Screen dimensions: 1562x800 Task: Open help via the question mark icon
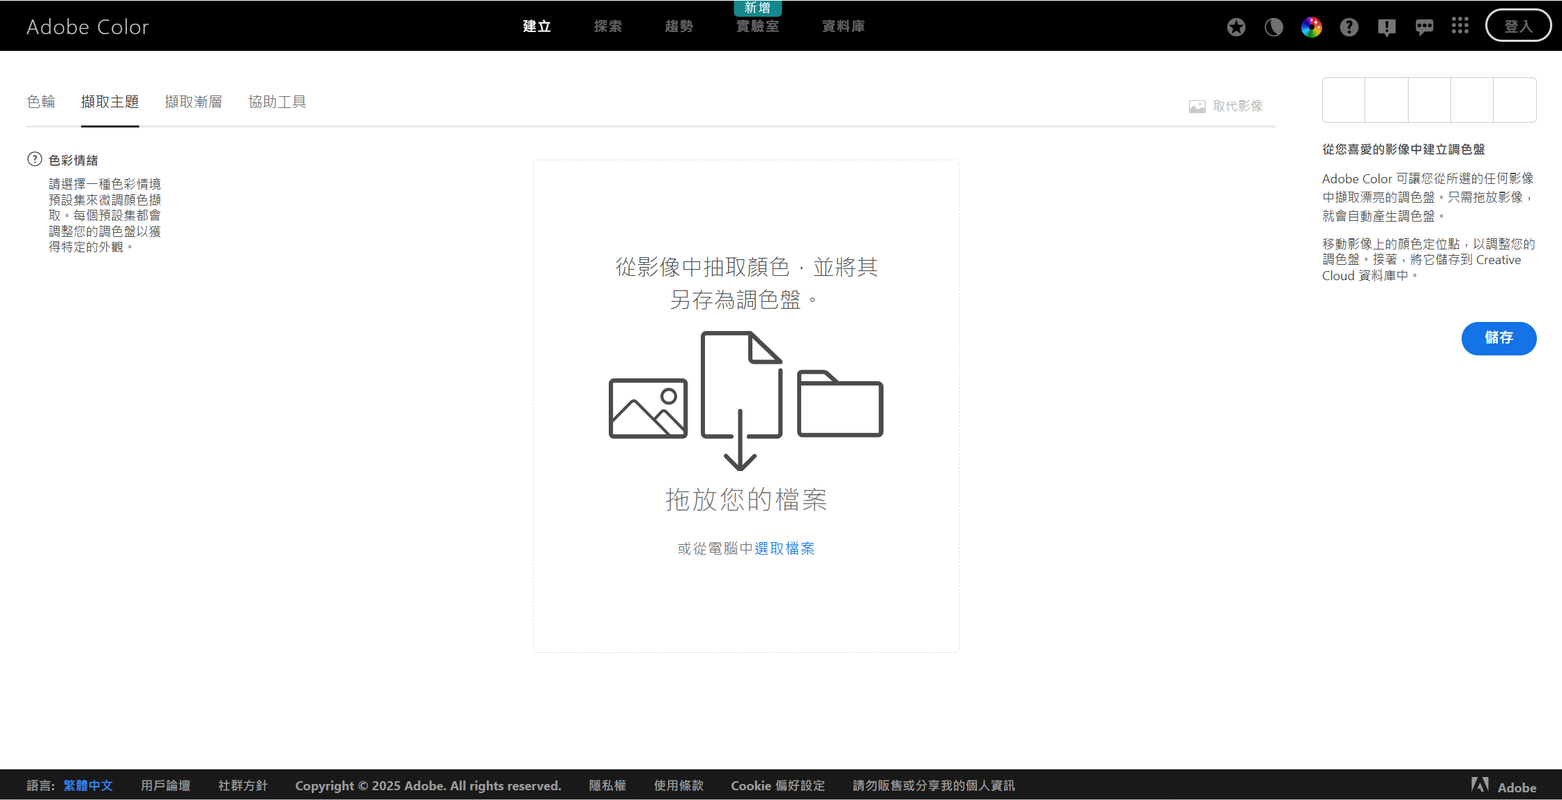(1349, 27)
